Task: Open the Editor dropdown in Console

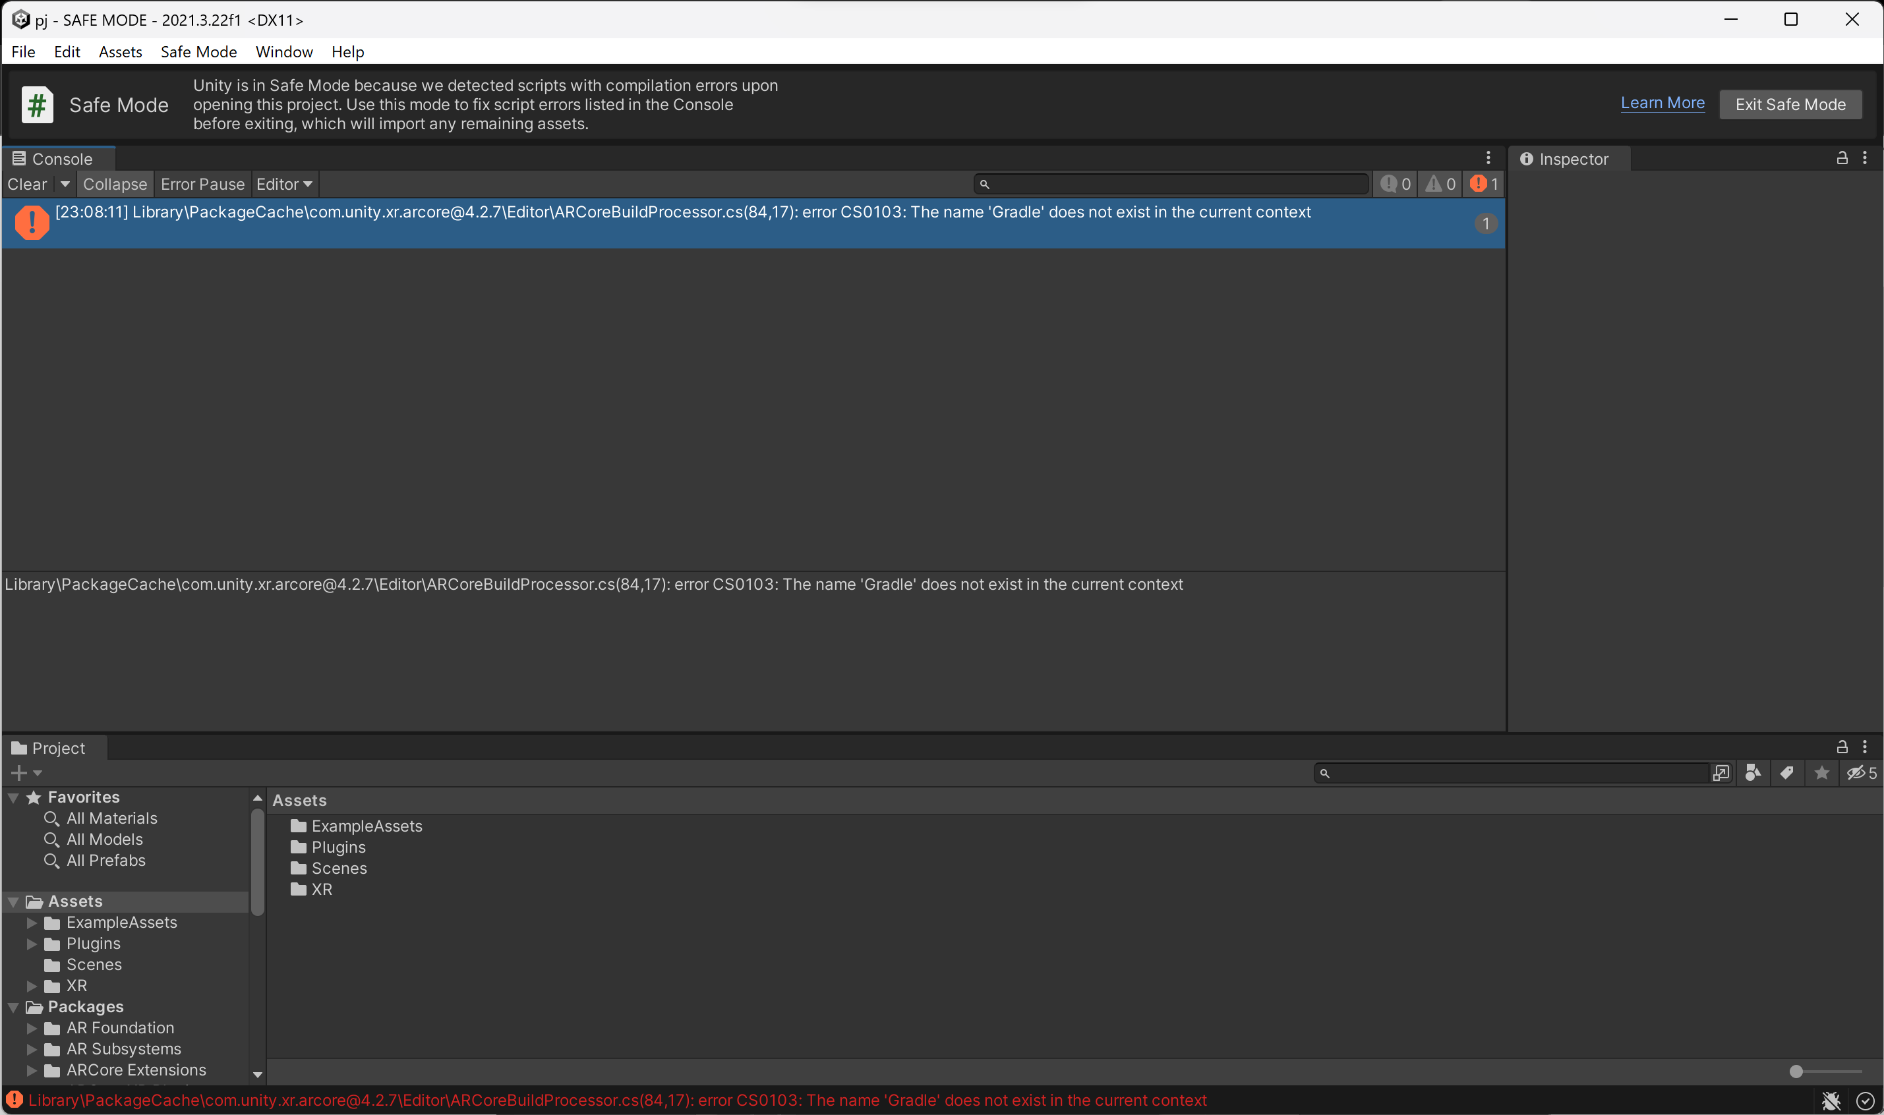Action: (283, 184)
